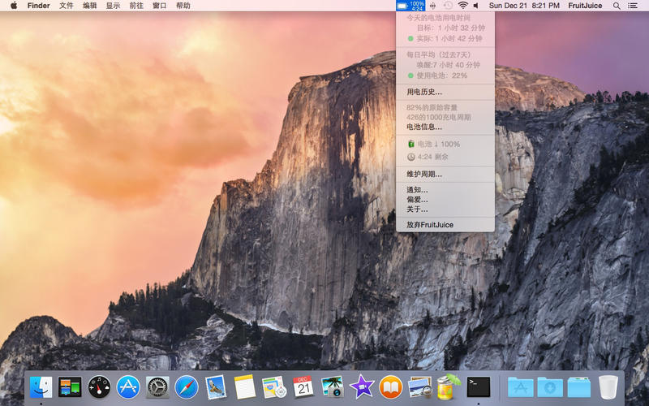649x406 pixels.
Task: Quit via 放弃FruitJuice menu entry
Action: [x=445, y=225]
